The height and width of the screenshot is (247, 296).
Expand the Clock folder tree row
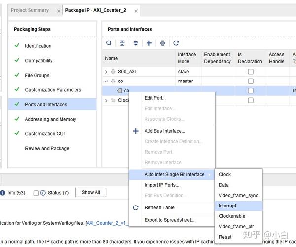106,100
